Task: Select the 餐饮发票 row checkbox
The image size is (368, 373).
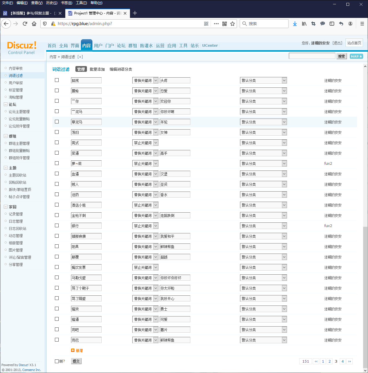Action: (57, 267)
